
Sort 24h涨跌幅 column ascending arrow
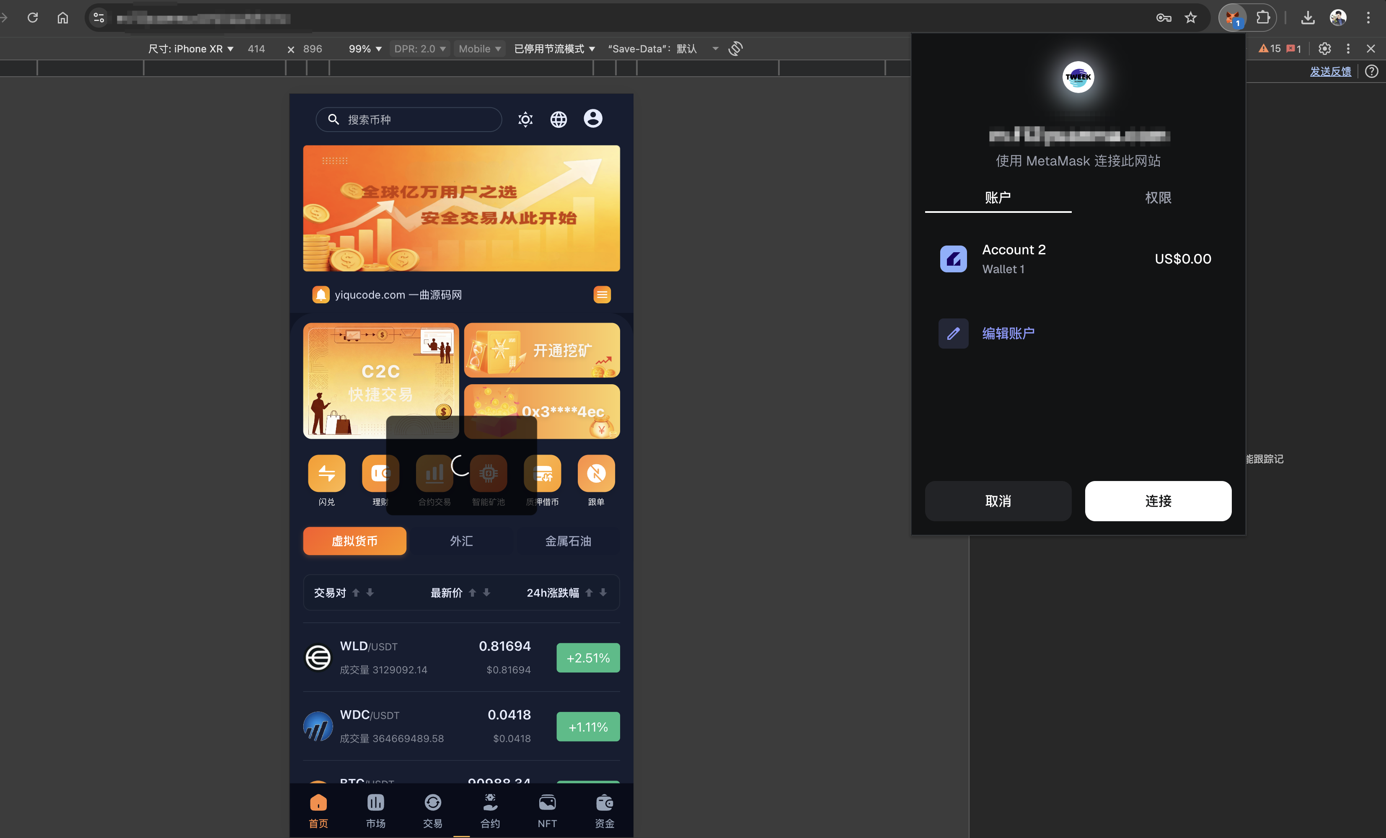pyautogui.click(x=588, y=592)
